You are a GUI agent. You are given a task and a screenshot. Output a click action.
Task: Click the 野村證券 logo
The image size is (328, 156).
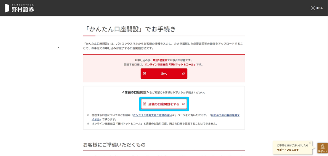coord(19,8)
